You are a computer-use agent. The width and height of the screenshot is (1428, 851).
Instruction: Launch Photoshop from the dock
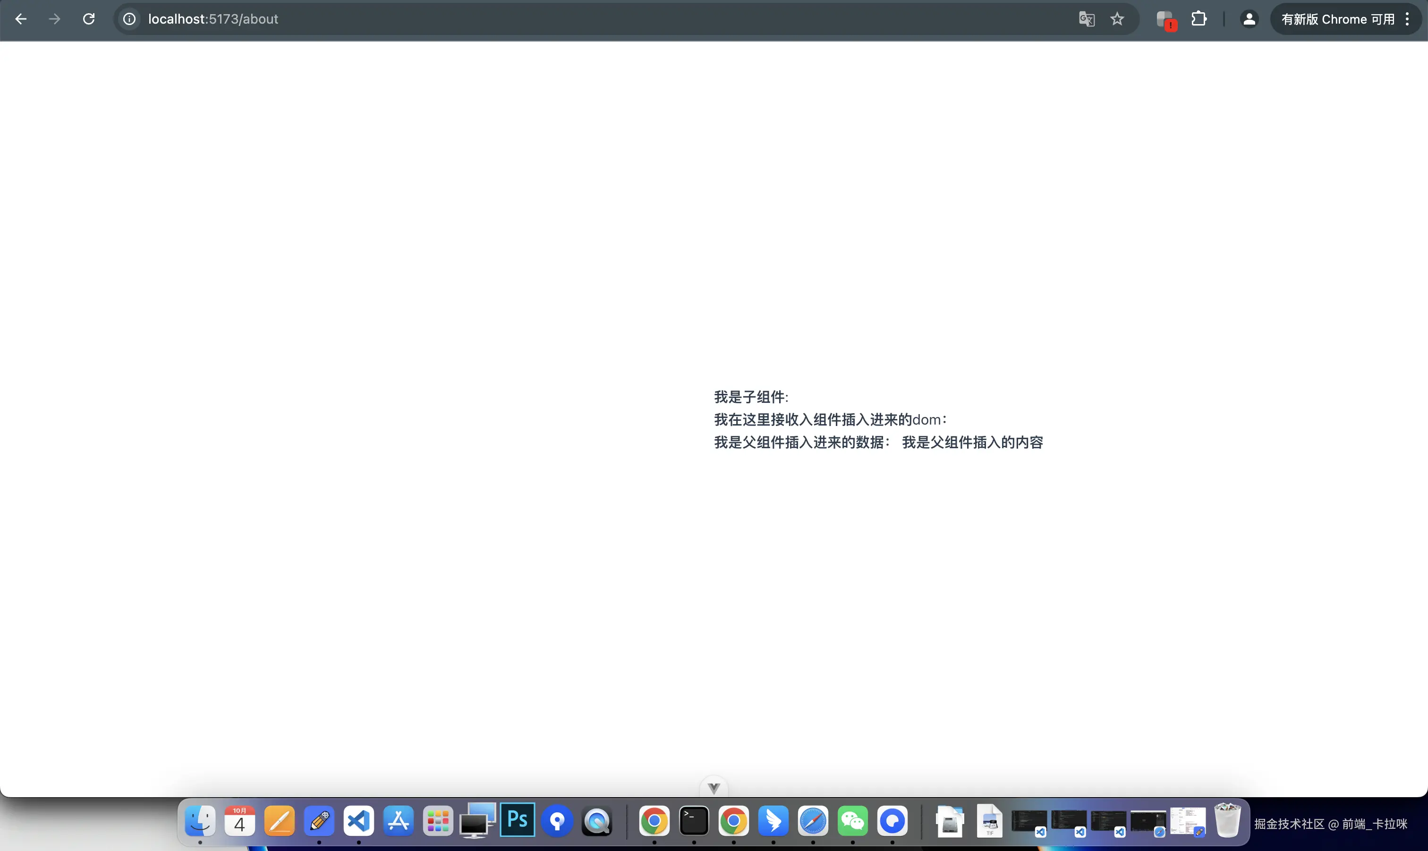[517, 821]
